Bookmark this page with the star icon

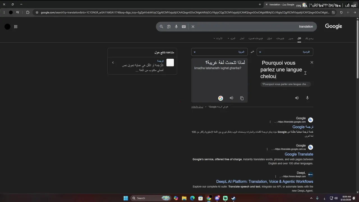(x=37, y=12)
